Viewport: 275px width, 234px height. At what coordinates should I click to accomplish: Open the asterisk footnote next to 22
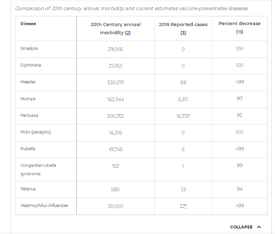click(186, 206)
